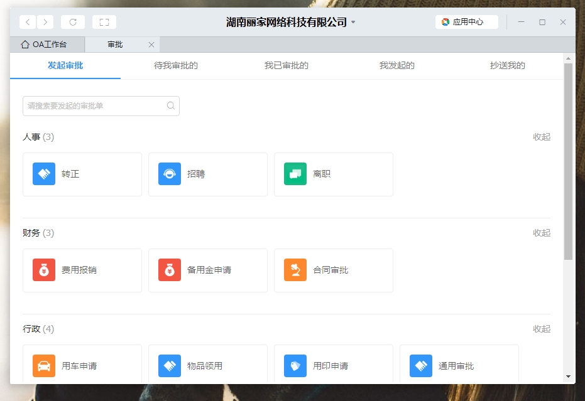Expand the company name dropdown arrow
The image size is (585, 401).
click(x=353, y=23)
